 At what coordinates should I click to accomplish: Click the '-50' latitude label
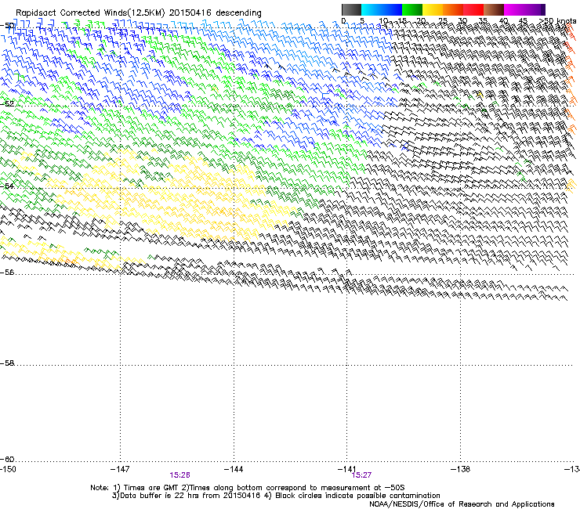(8, 26)
